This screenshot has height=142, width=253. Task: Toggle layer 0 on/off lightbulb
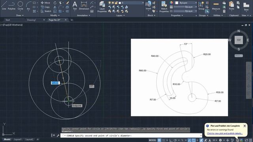click(110, 3)
